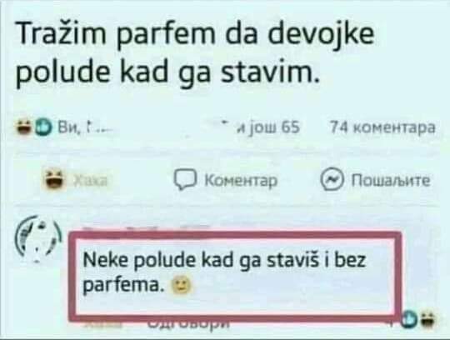
Task: Click the Haha emoji in the post reaction summary
Action: 24,126
